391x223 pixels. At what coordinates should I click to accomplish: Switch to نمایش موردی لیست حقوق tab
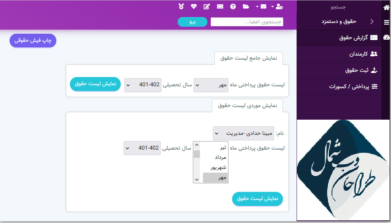pos(247,106)
